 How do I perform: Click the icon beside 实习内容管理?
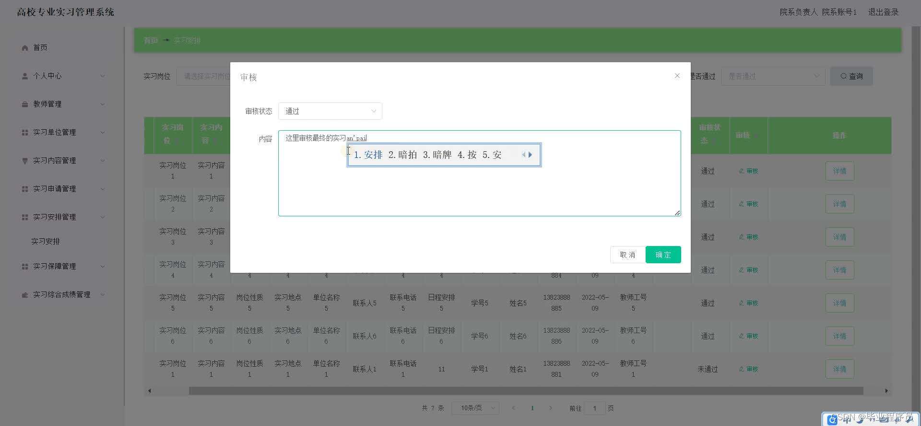25,161
